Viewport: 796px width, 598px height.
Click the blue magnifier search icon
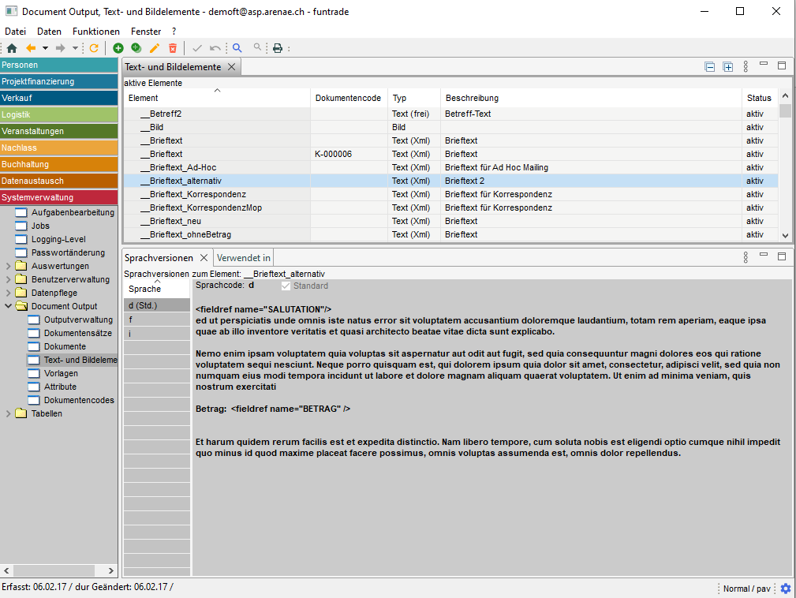click(x=237, y=48)
